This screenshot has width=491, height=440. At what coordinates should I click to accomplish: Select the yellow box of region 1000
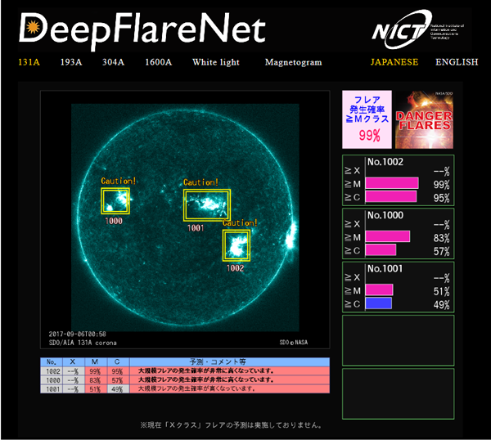115,201
